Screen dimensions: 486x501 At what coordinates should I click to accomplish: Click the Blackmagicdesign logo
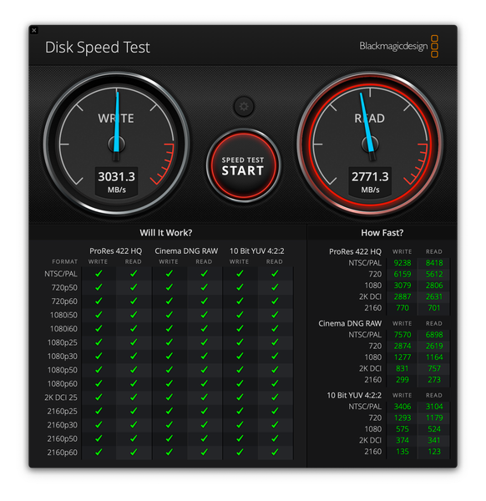(x=399, y=46)
